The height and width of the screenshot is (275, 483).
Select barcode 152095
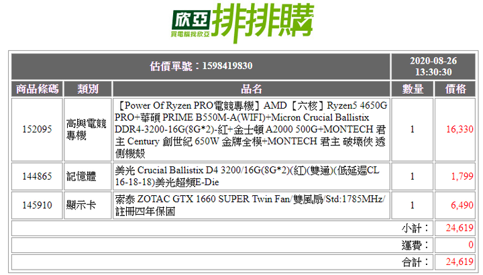tap(37, 129)
